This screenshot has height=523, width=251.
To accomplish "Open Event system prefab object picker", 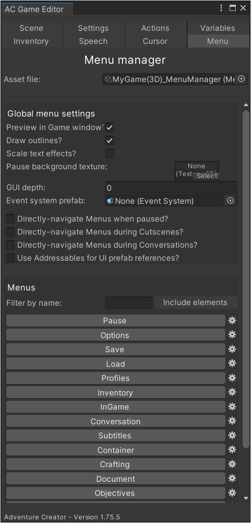I will pyautogui.click(x=230, y=201).
